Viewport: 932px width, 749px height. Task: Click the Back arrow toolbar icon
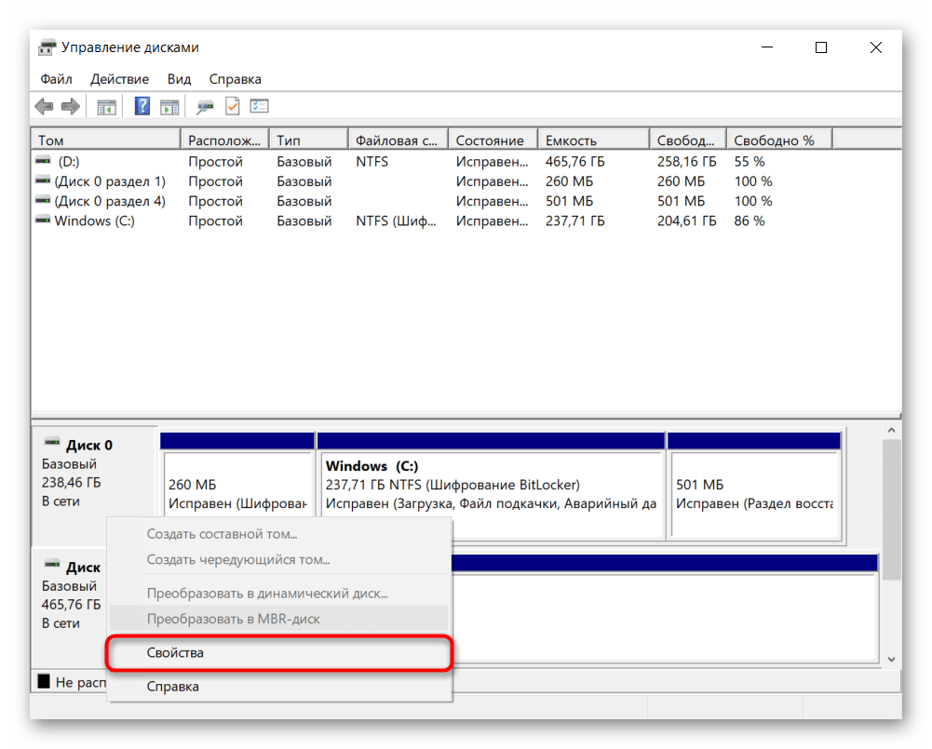point(44,107)
